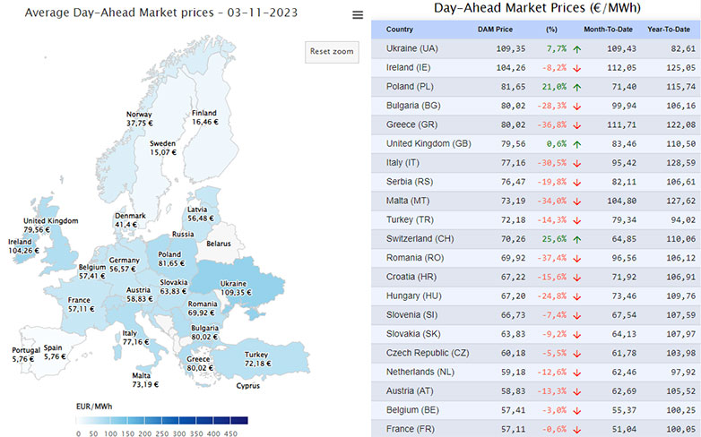Sort table by Country column header
The image size is (701, 437).
pos(400,30)
